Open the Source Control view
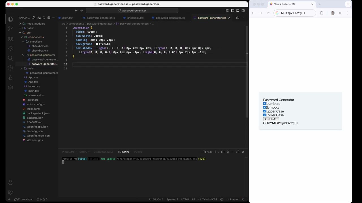The height and width of the screenshot is (203, 362). 10,29
